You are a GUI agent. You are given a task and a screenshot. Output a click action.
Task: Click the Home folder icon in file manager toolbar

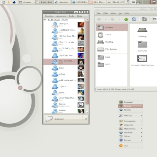click(x=144, y=19)
